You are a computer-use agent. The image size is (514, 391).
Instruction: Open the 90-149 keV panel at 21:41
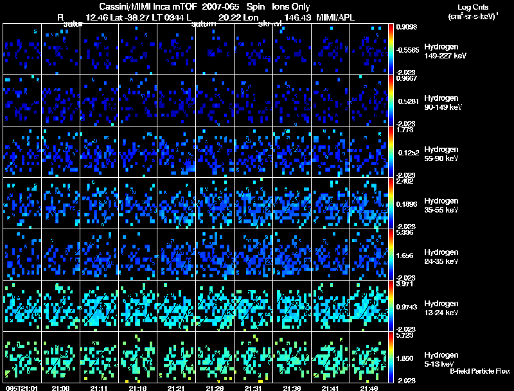click(x=330, y=101)
